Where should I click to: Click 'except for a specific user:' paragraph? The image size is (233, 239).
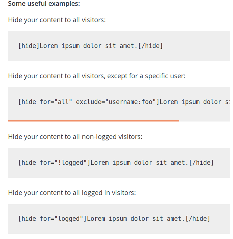click(x=146, y=76)
